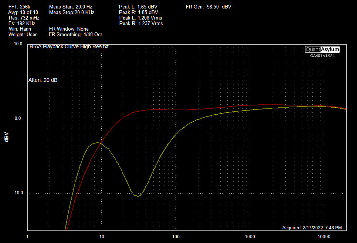Click the x-axis label 100
357x243 pixels.
coord(176,237)
